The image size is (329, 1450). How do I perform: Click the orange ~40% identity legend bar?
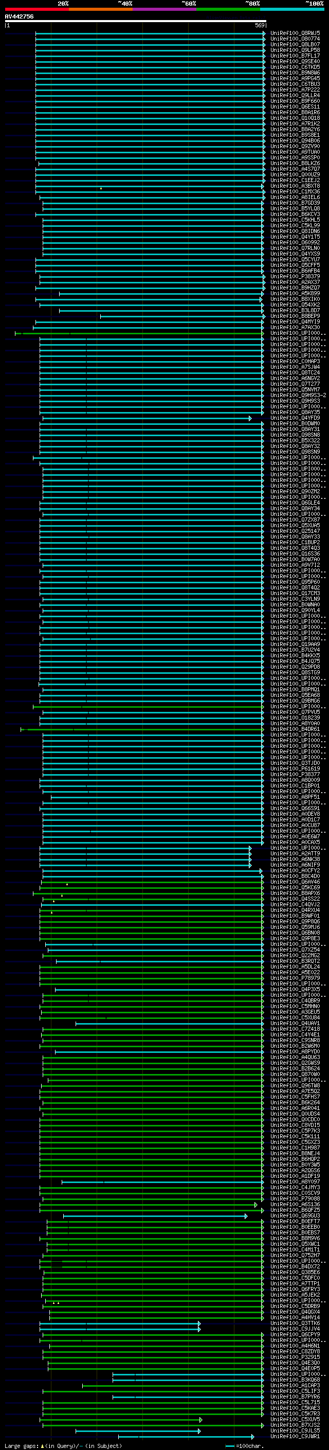point(101,9)
